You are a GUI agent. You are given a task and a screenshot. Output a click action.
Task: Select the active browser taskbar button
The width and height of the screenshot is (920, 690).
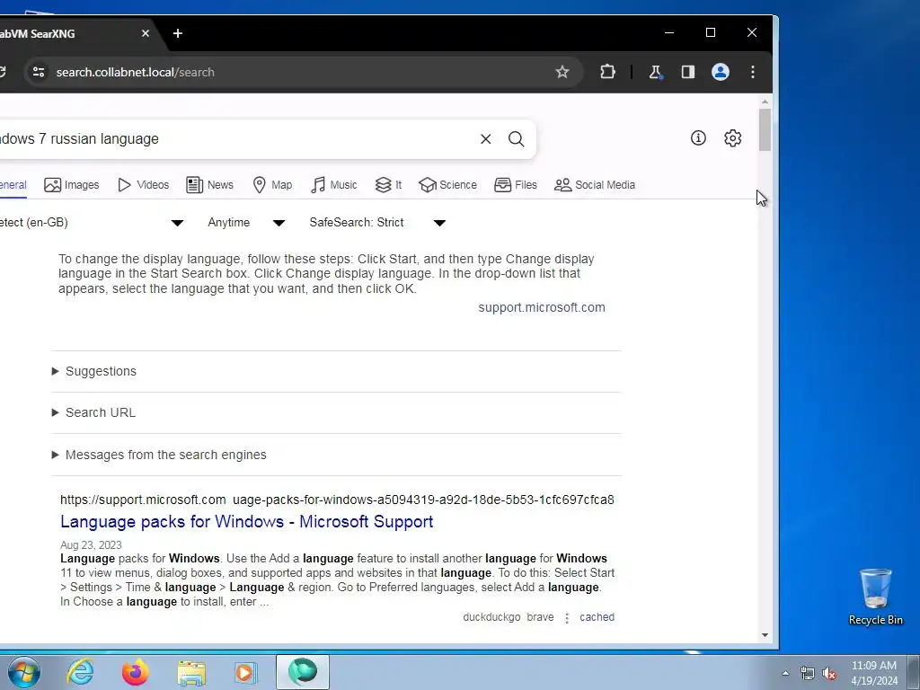[303, 672]
